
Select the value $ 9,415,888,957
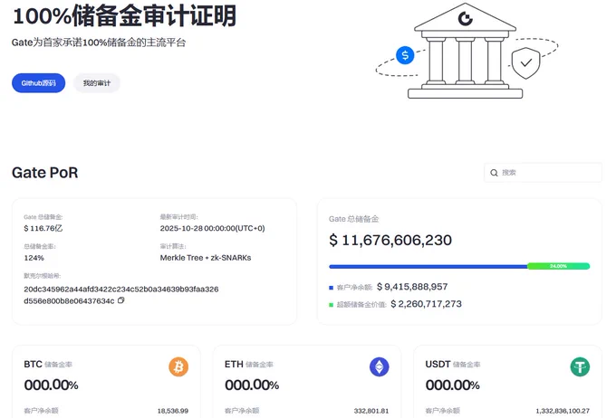click(x=412, y=287)
